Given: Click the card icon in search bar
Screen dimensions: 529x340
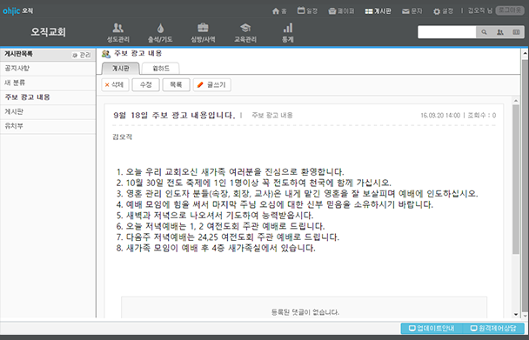Looking at the screenshot, I should point(516,32).
